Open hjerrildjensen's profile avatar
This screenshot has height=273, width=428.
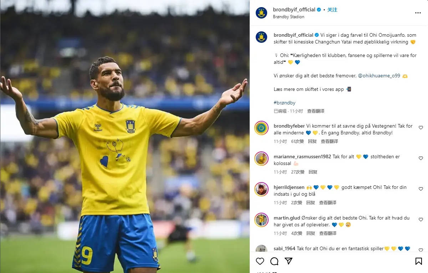[261, 189]
